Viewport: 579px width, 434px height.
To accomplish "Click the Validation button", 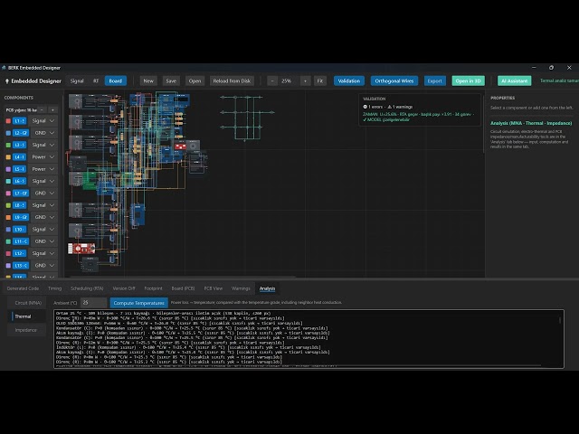I will pyautogui.click(x=349, y=80).
